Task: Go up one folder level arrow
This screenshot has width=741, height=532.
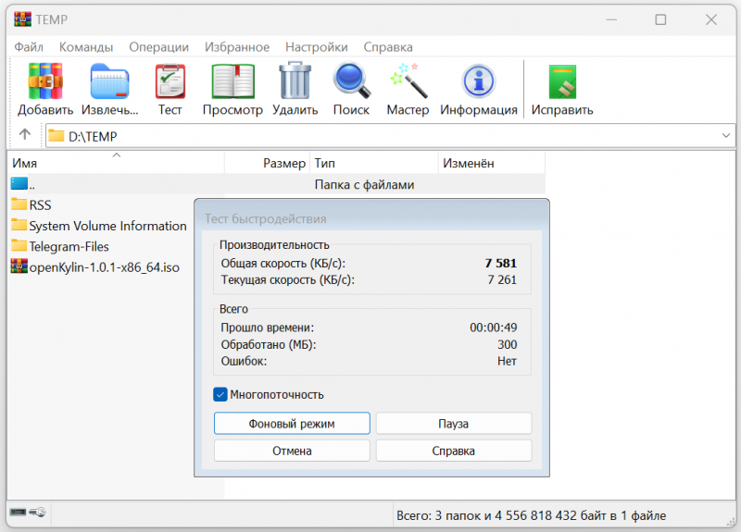Action: pos(25,135)
